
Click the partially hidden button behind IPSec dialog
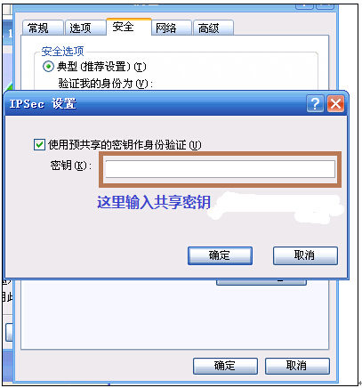point(261,282)
